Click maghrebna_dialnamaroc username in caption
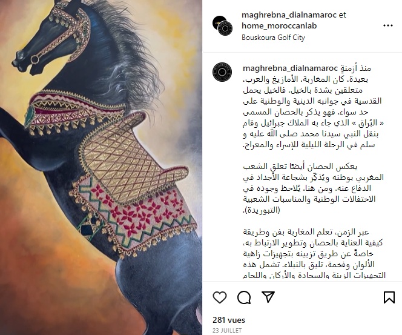 click(290, 68)
